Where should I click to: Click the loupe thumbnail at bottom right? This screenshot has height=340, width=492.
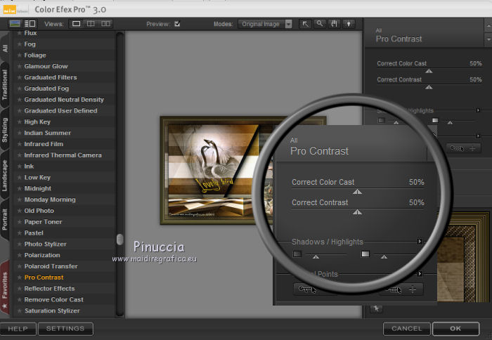[462, 257]
